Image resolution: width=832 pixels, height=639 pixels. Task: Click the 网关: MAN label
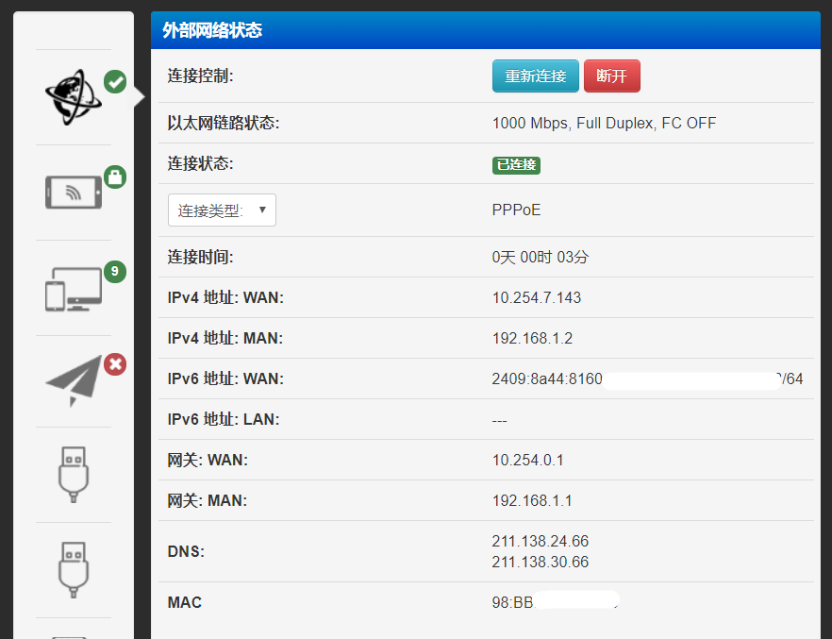208,501
